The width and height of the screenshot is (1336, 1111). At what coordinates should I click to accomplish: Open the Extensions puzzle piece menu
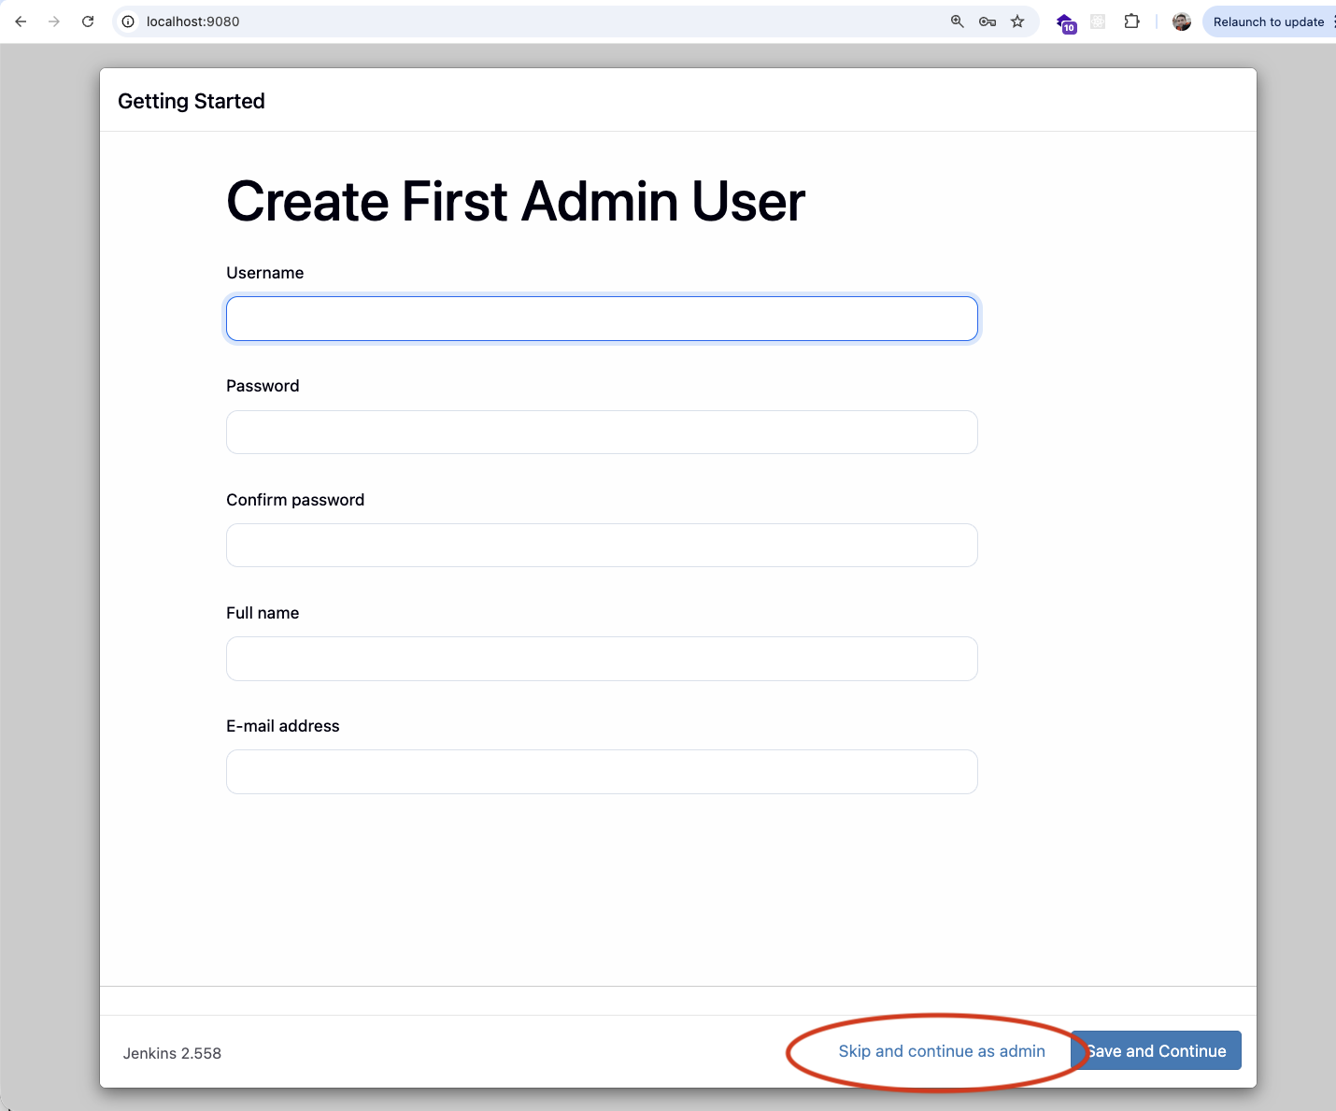(x=1131, y=21)
